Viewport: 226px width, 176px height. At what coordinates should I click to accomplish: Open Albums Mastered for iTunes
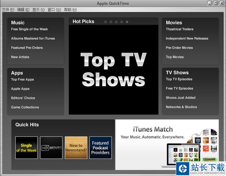coord(33,38)
